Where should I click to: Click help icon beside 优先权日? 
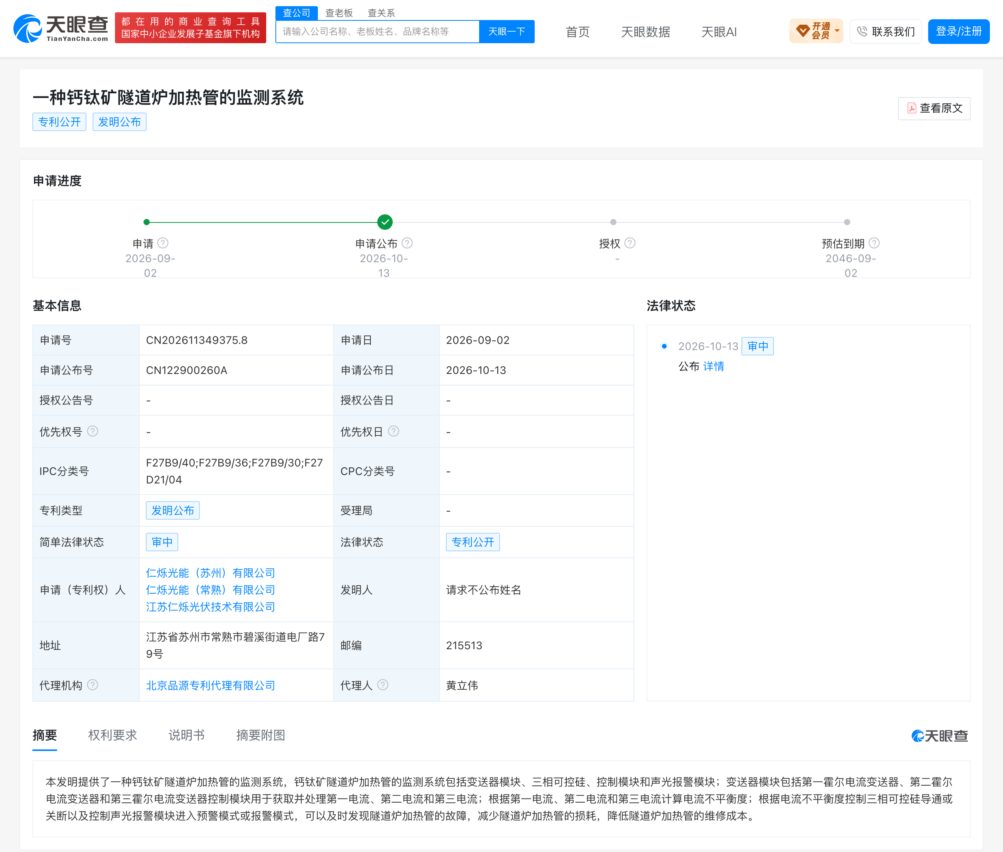tap(393, 431)
